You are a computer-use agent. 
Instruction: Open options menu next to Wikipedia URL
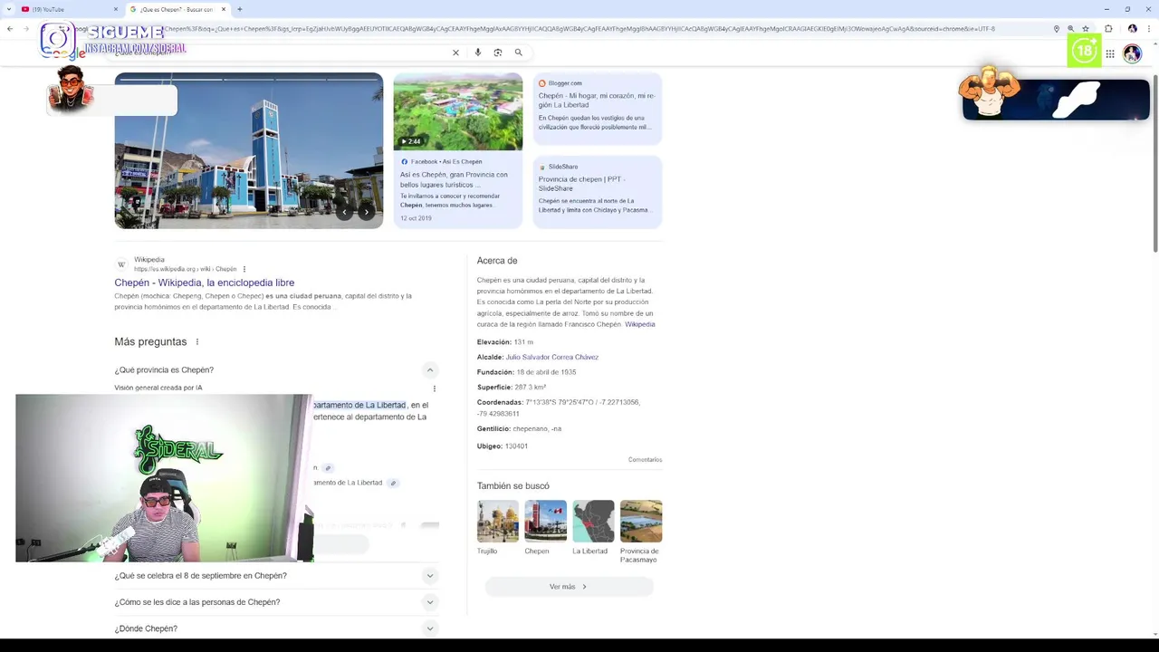click(x=244, y=269)
